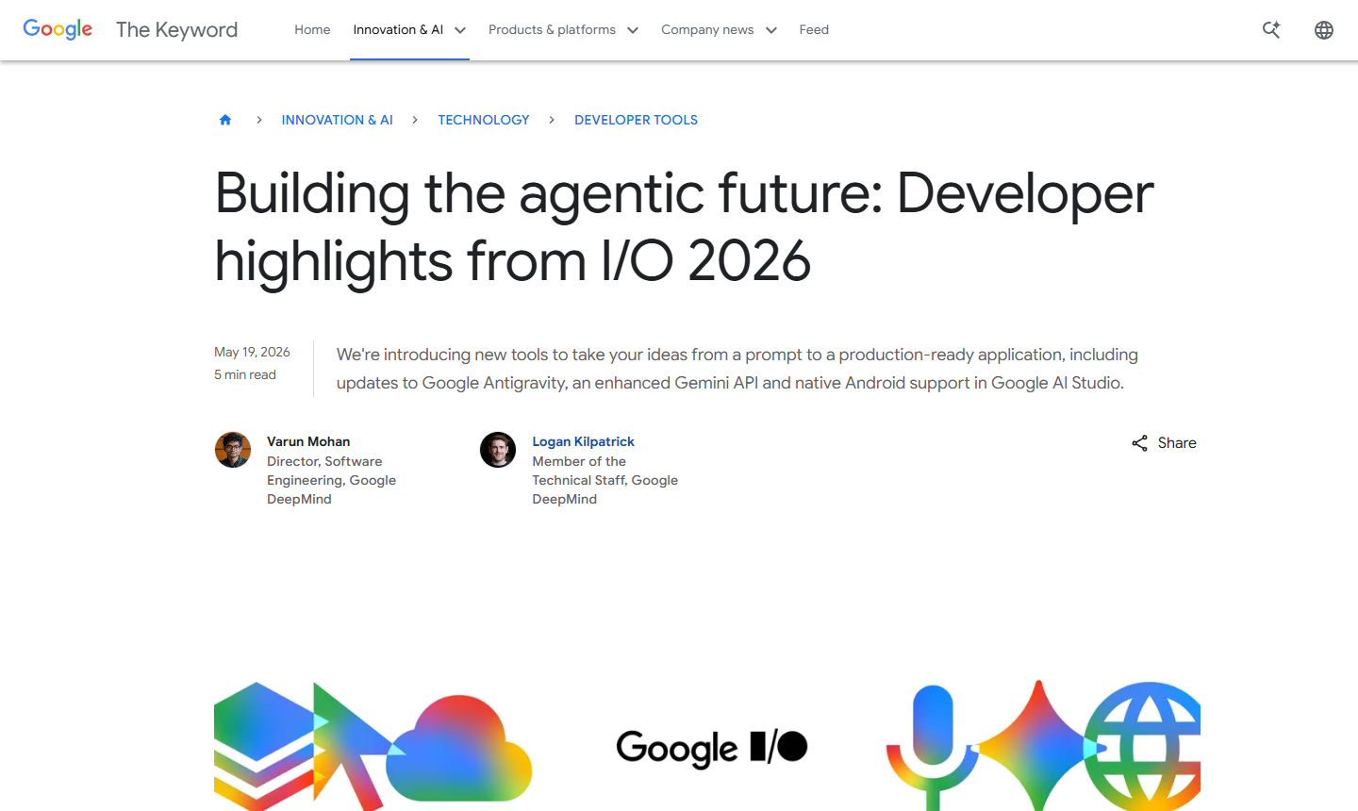Click the intro paragraph about Google Antigravity

(737, 369)
